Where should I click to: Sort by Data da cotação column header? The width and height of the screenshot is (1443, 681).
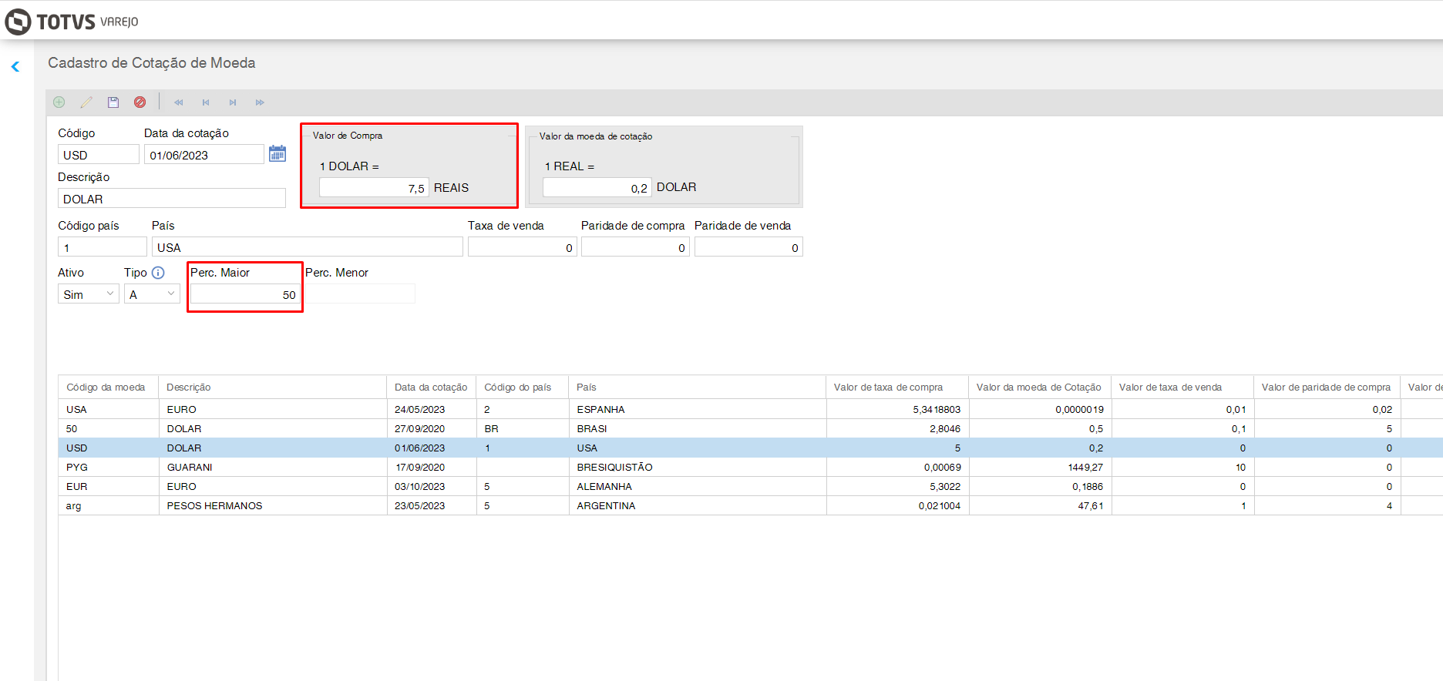point(432,387)
